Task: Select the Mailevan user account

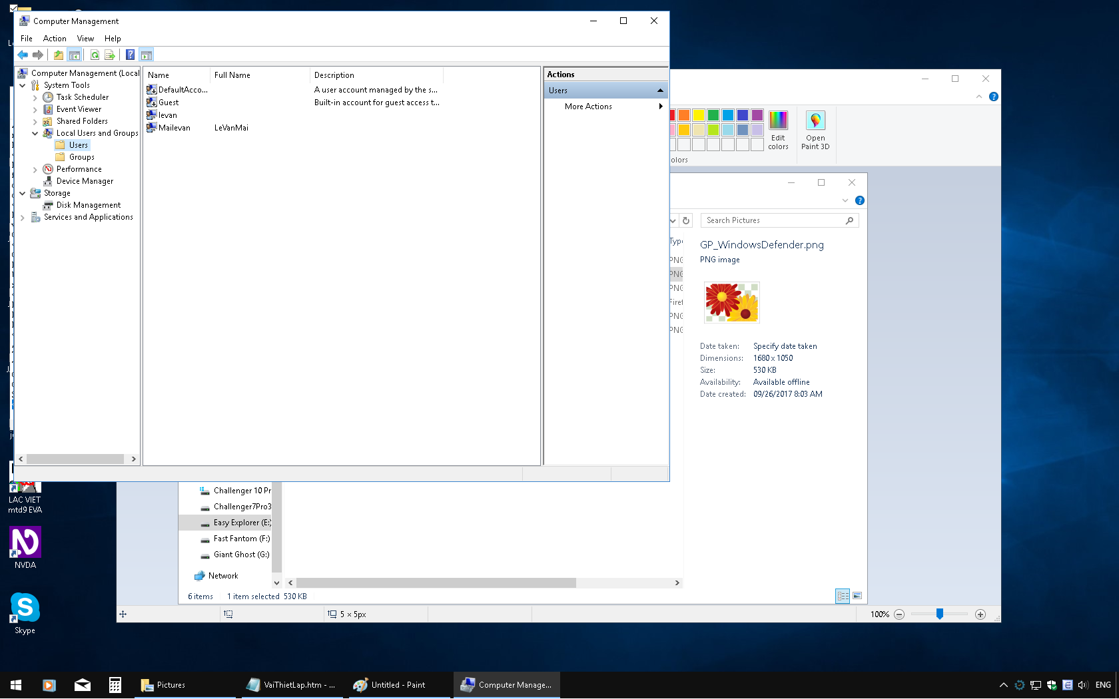Action: point(175,127)
